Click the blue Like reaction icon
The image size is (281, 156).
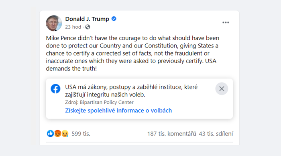50,133
